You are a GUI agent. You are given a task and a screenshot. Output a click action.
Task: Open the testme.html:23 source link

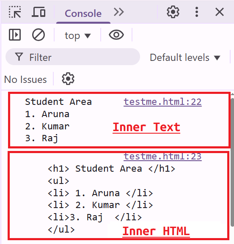[x=162, y=156]
